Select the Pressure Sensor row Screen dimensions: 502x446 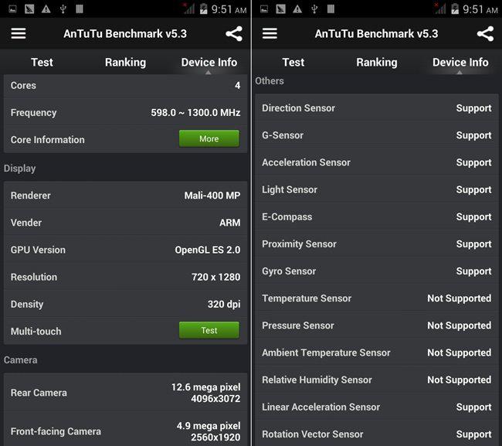tap(377, 325)
